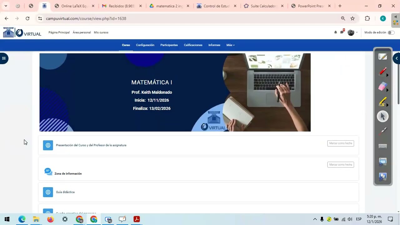Image resolution: width=400 pixels, height=225 pixels.
Task: Select the pink eraser tool
Action: tap(383, 87)
